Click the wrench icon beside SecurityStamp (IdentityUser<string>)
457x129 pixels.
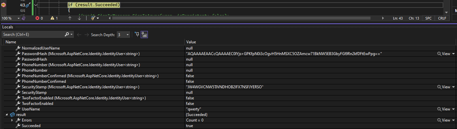click(x=18, y=87)
